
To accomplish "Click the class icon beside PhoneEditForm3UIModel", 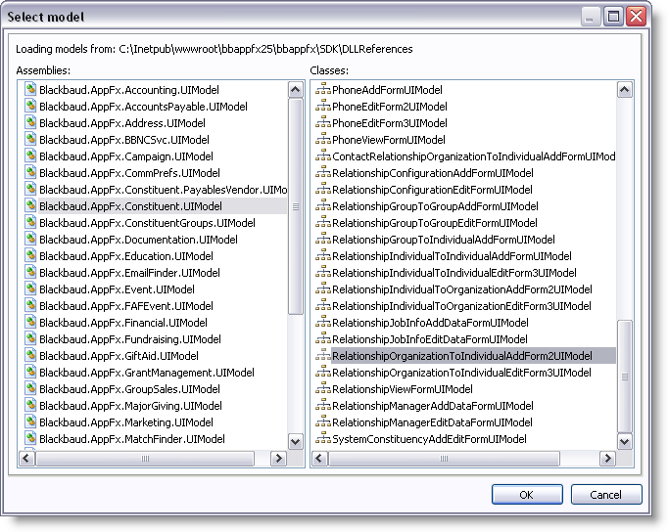I will coord(323,122).
